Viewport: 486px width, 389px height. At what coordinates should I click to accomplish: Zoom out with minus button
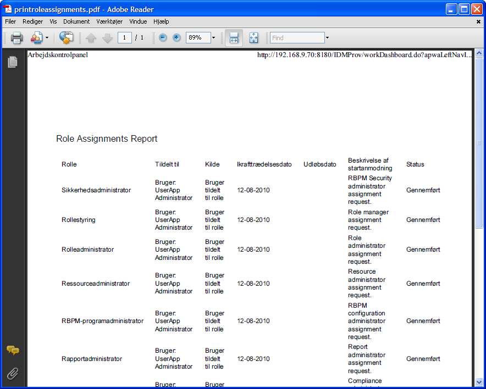coord(163,38)
